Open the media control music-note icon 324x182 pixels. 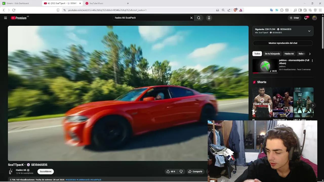[295, 10]
